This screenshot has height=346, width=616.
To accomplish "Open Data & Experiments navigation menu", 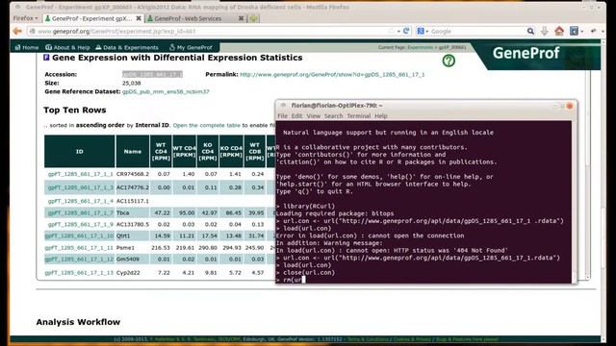I will (127, 47).
